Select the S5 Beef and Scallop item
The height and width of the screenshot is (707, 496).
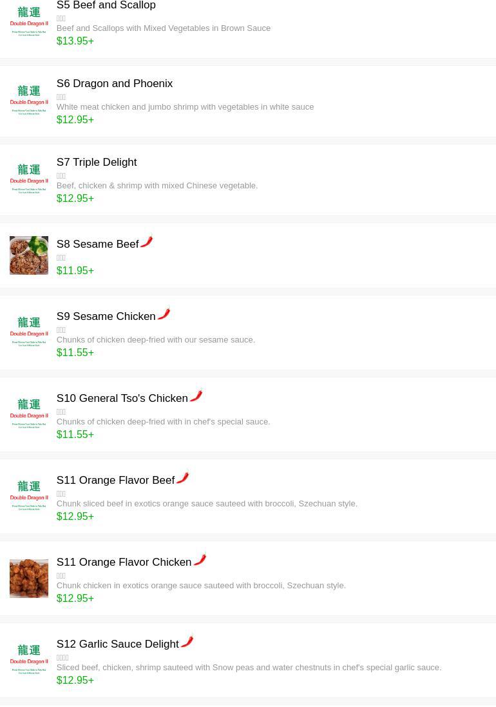106,6
